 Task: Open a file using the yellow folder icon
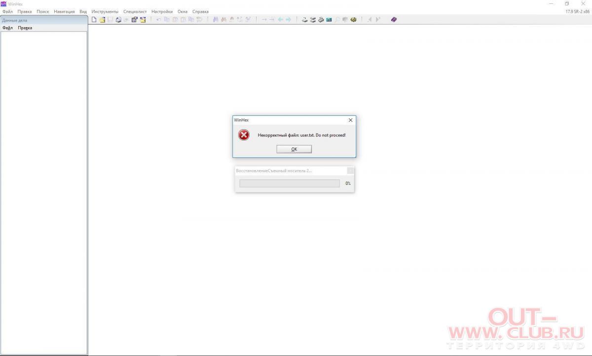tap(102, 20)
